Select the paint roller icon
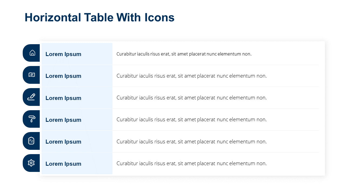346x194 pixels. 32,119
